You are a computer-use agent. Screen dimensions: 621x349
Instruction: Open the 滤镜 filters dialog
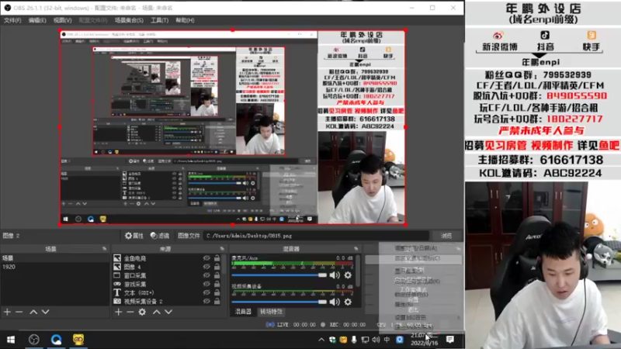tap(160, 236)
